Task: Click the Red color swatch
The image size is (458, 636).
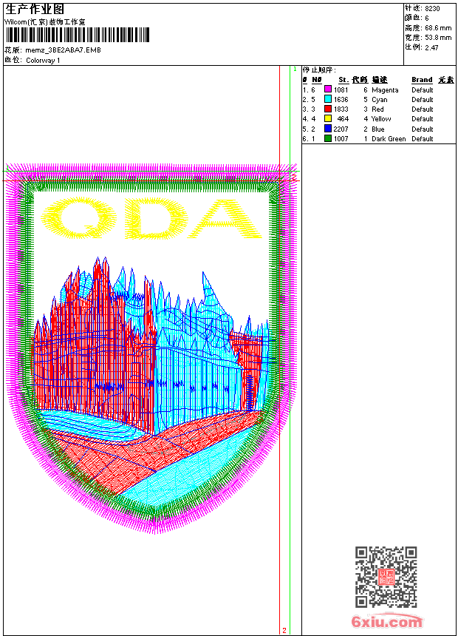Action: click(328, 109)
